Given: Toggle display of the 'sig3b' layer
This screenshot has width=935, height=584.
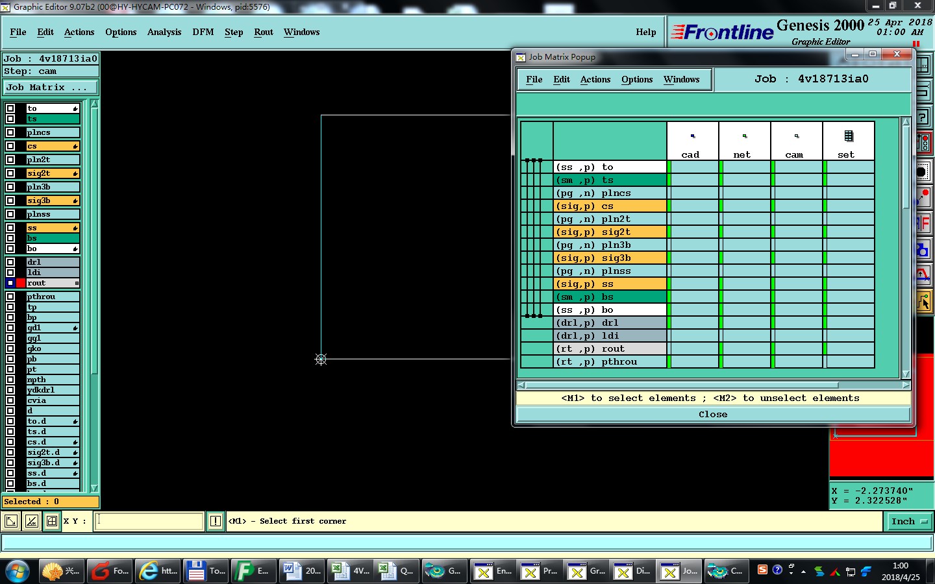Looking at the screenshot, I should coord(10,201).
